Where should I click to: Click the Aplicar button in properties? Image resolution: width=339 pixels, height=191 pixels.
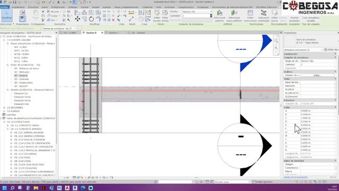(x=333, y=177)
